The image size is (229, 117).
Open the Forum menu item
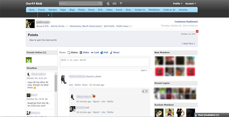click(91, 10)
